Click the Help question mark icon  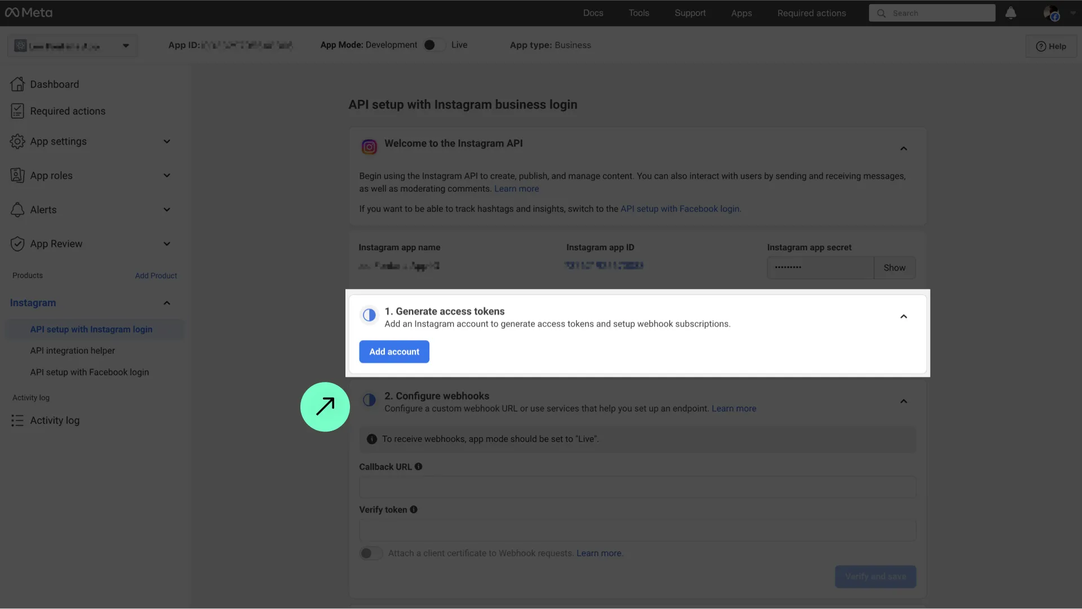point(1041,46)
